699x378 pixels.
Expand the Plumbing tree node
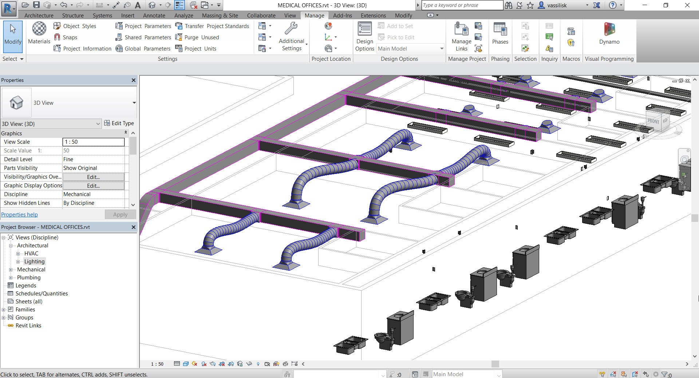(x=11, y=278)
